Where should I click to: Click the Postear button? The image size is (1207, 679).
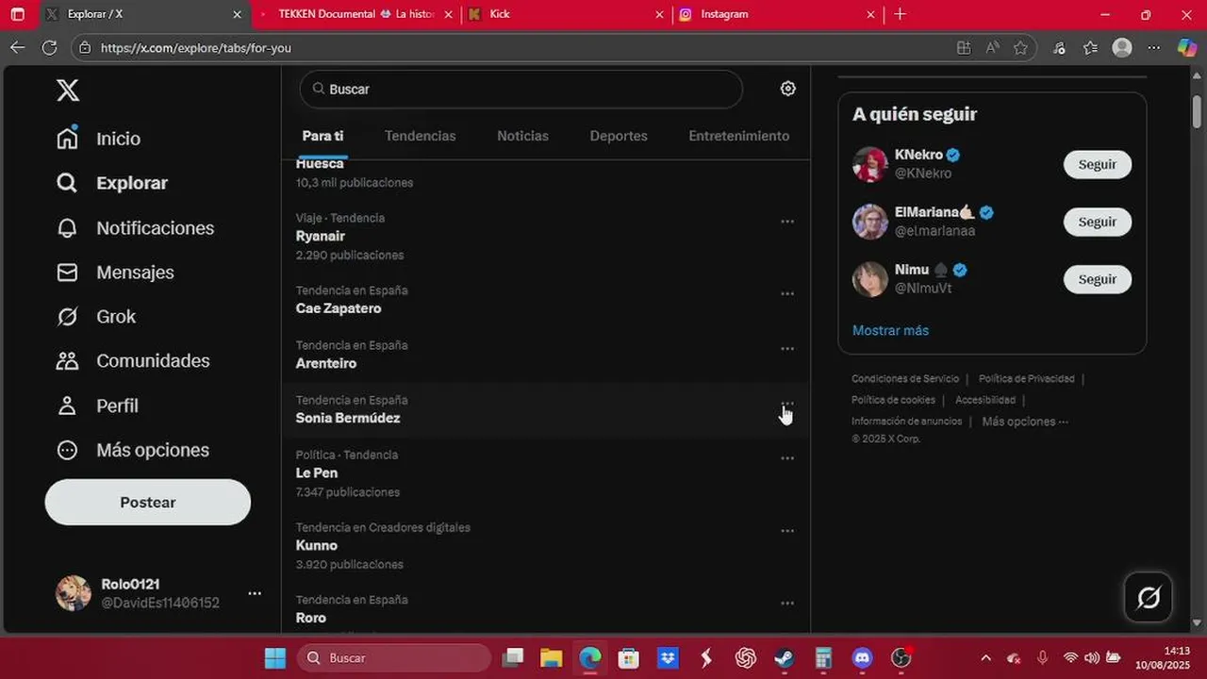(148, 503)
